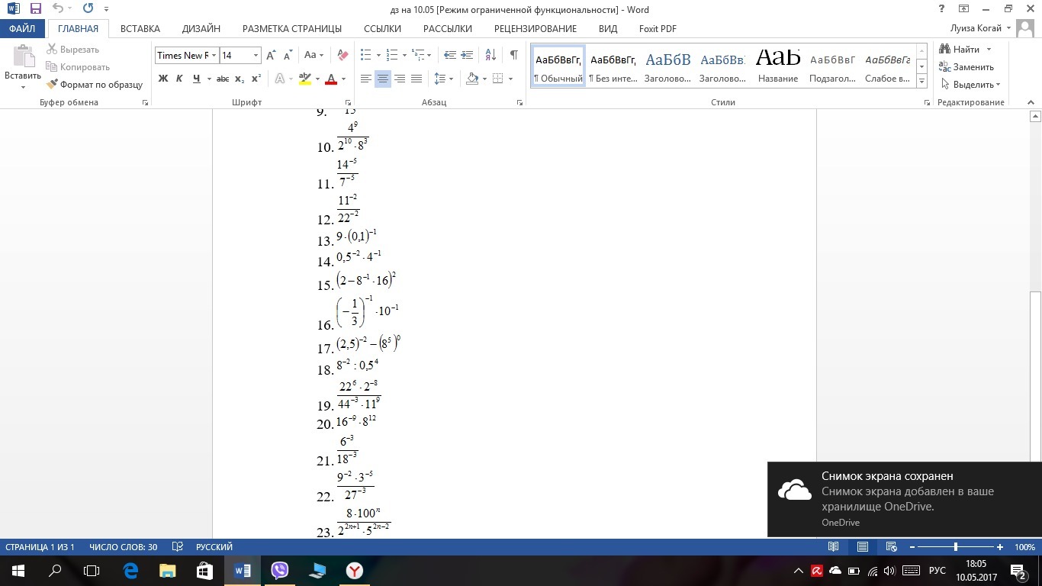
Task: Click language indicator РУССКИЙ in status bar
Action: pos(214,547)
